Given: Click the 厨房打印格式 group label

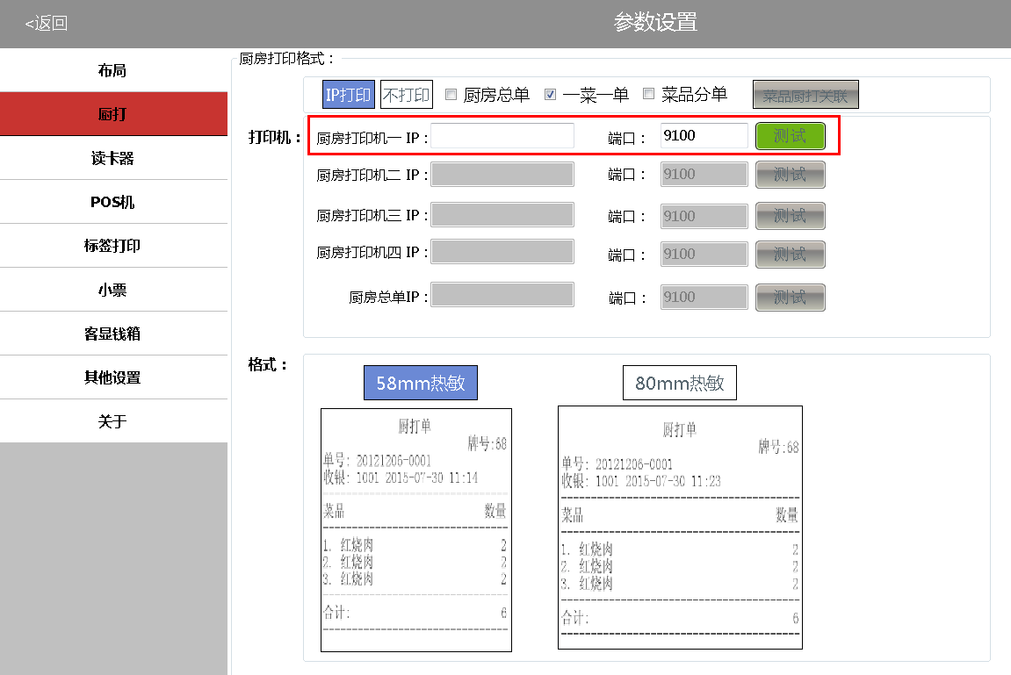Looking at the screenshot, I should pos(287,59).
